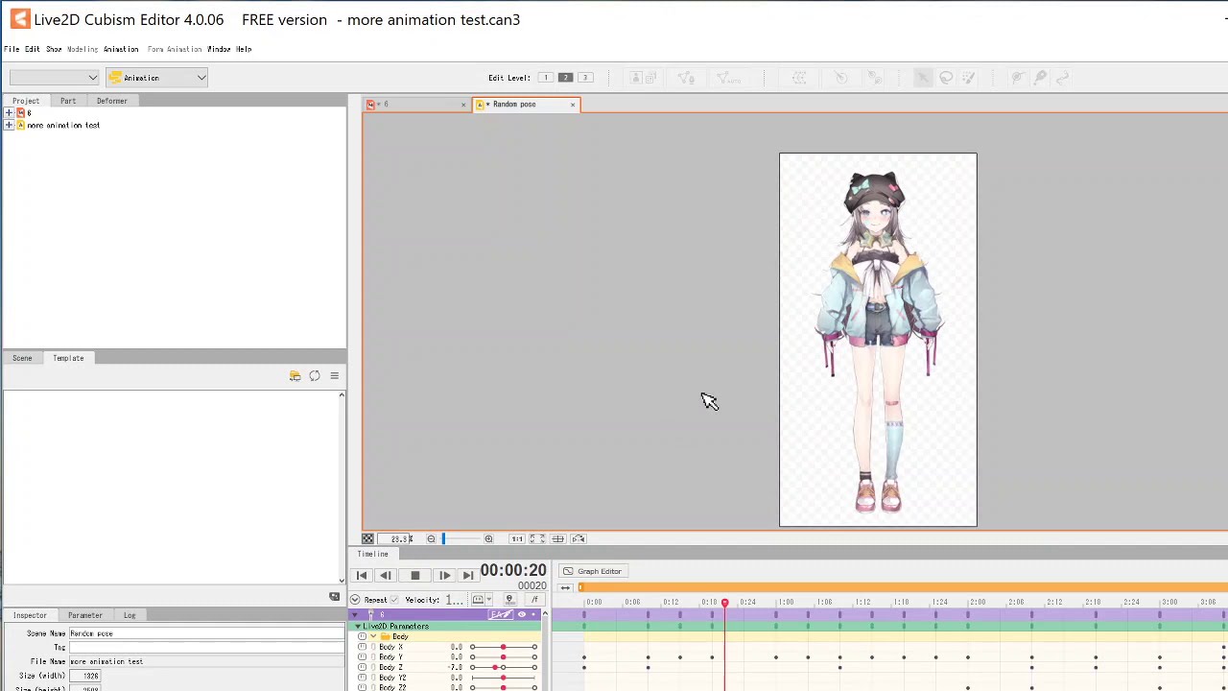This screenshot has height=691, width=1228.
Task: Click the icon after the fit-to-view icon
Action: [557, 538]
